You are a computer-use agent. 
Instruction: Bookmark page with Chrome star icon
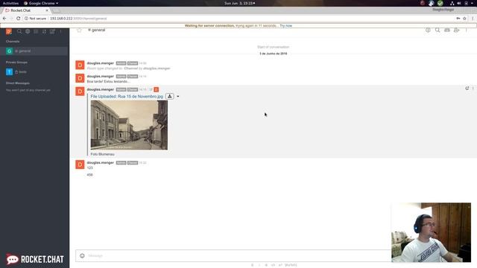coord(464,19)
